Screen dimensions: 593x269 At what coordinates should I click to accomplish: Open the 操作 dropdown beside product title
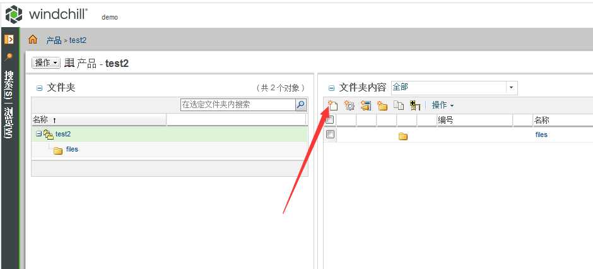[46, 63]
